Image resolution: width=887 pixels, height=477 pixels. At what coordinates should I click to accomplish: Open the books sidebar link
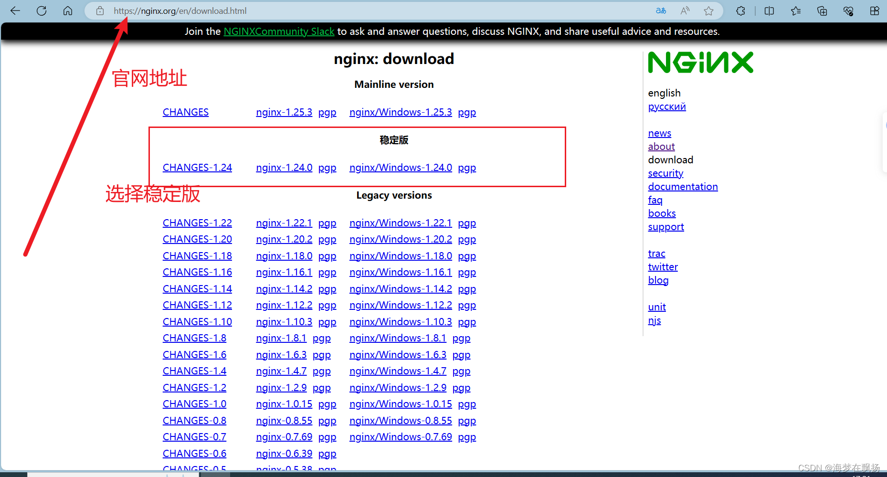[662, 213]
